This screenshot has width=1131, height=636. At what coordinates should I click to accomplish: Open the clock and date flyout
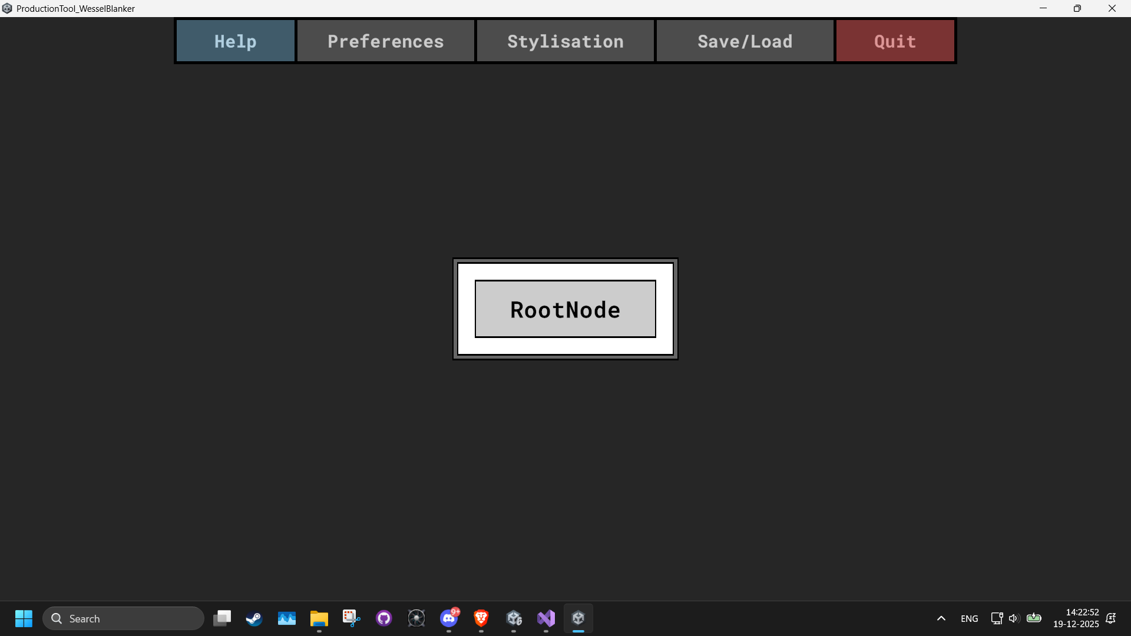click(x=1076, y=618)
